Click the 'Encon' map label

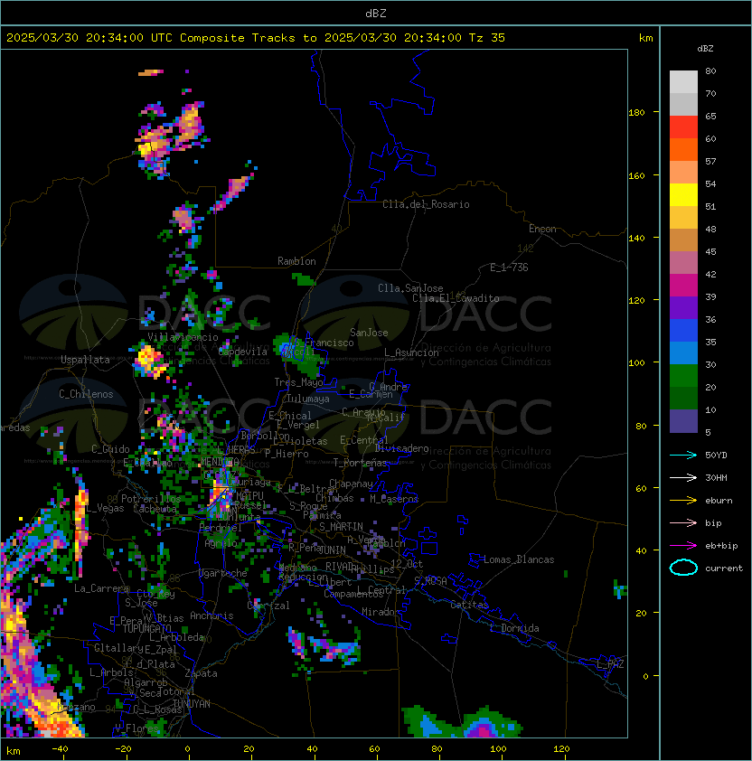(542, 229)
